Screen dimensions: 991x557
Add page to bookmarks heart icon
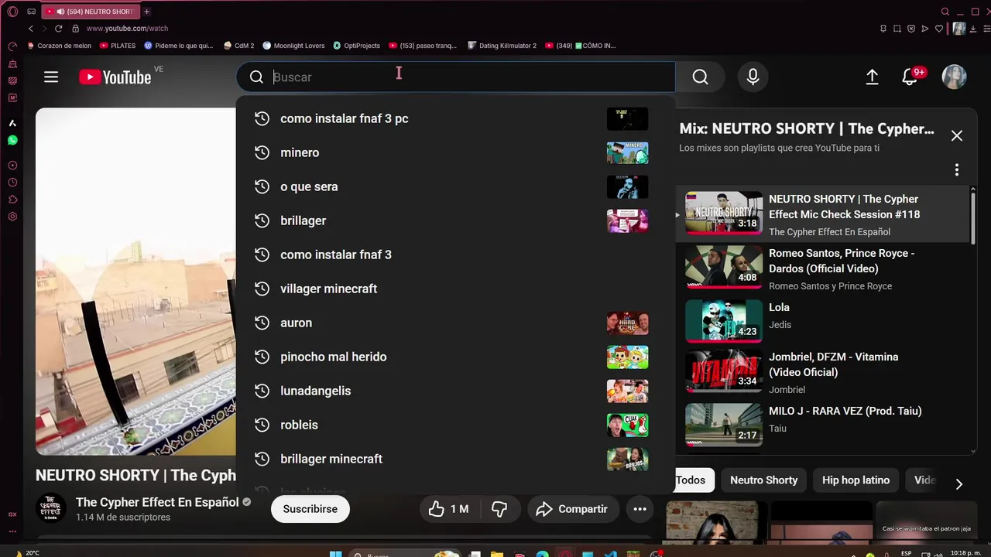point(939,29)
